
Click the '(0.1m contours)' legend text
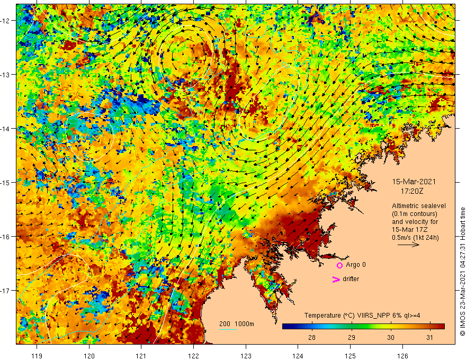tap(415, 214)
